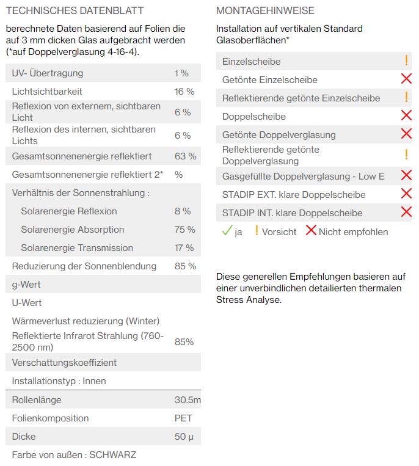
Task: Click the orange warning icon beside Einzelscheibe
Action: tap(406, 60)
